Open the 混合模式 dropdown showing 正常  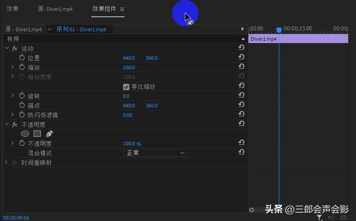(x=154, y=153)
